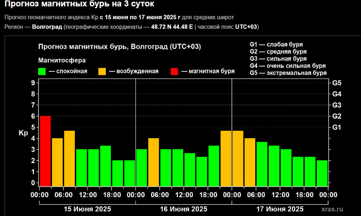
Task: Click the 'Kp' axis label
Action: pyautogui.click(x=23, y=133)
